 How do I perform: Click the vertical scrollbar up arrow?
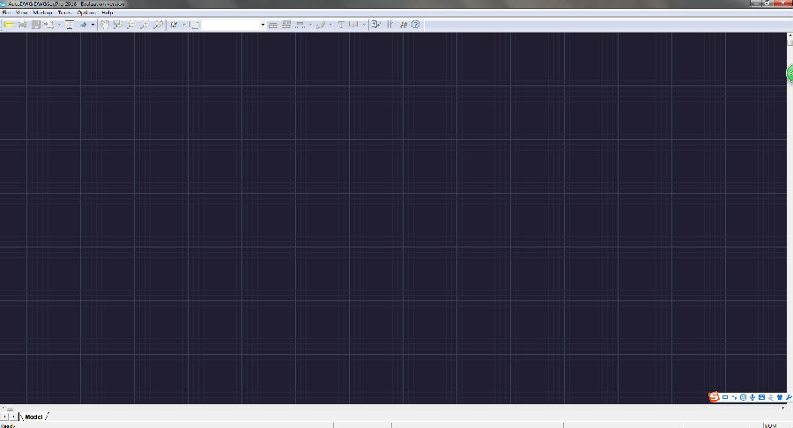pyautogui.click(x=789, y=36)
